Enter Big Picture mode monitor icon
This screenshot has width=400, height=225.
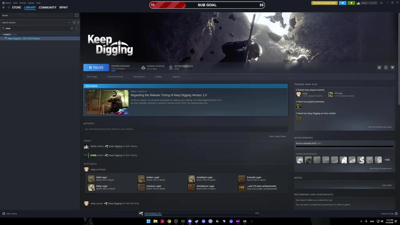[381, 3]
